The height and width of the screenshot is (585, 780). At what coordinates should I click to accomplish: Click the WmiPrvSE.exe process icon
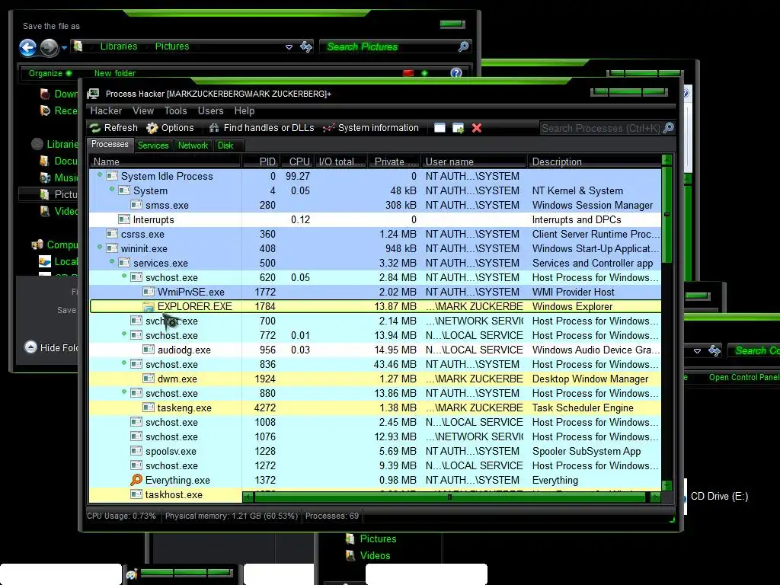click(149, 292)
